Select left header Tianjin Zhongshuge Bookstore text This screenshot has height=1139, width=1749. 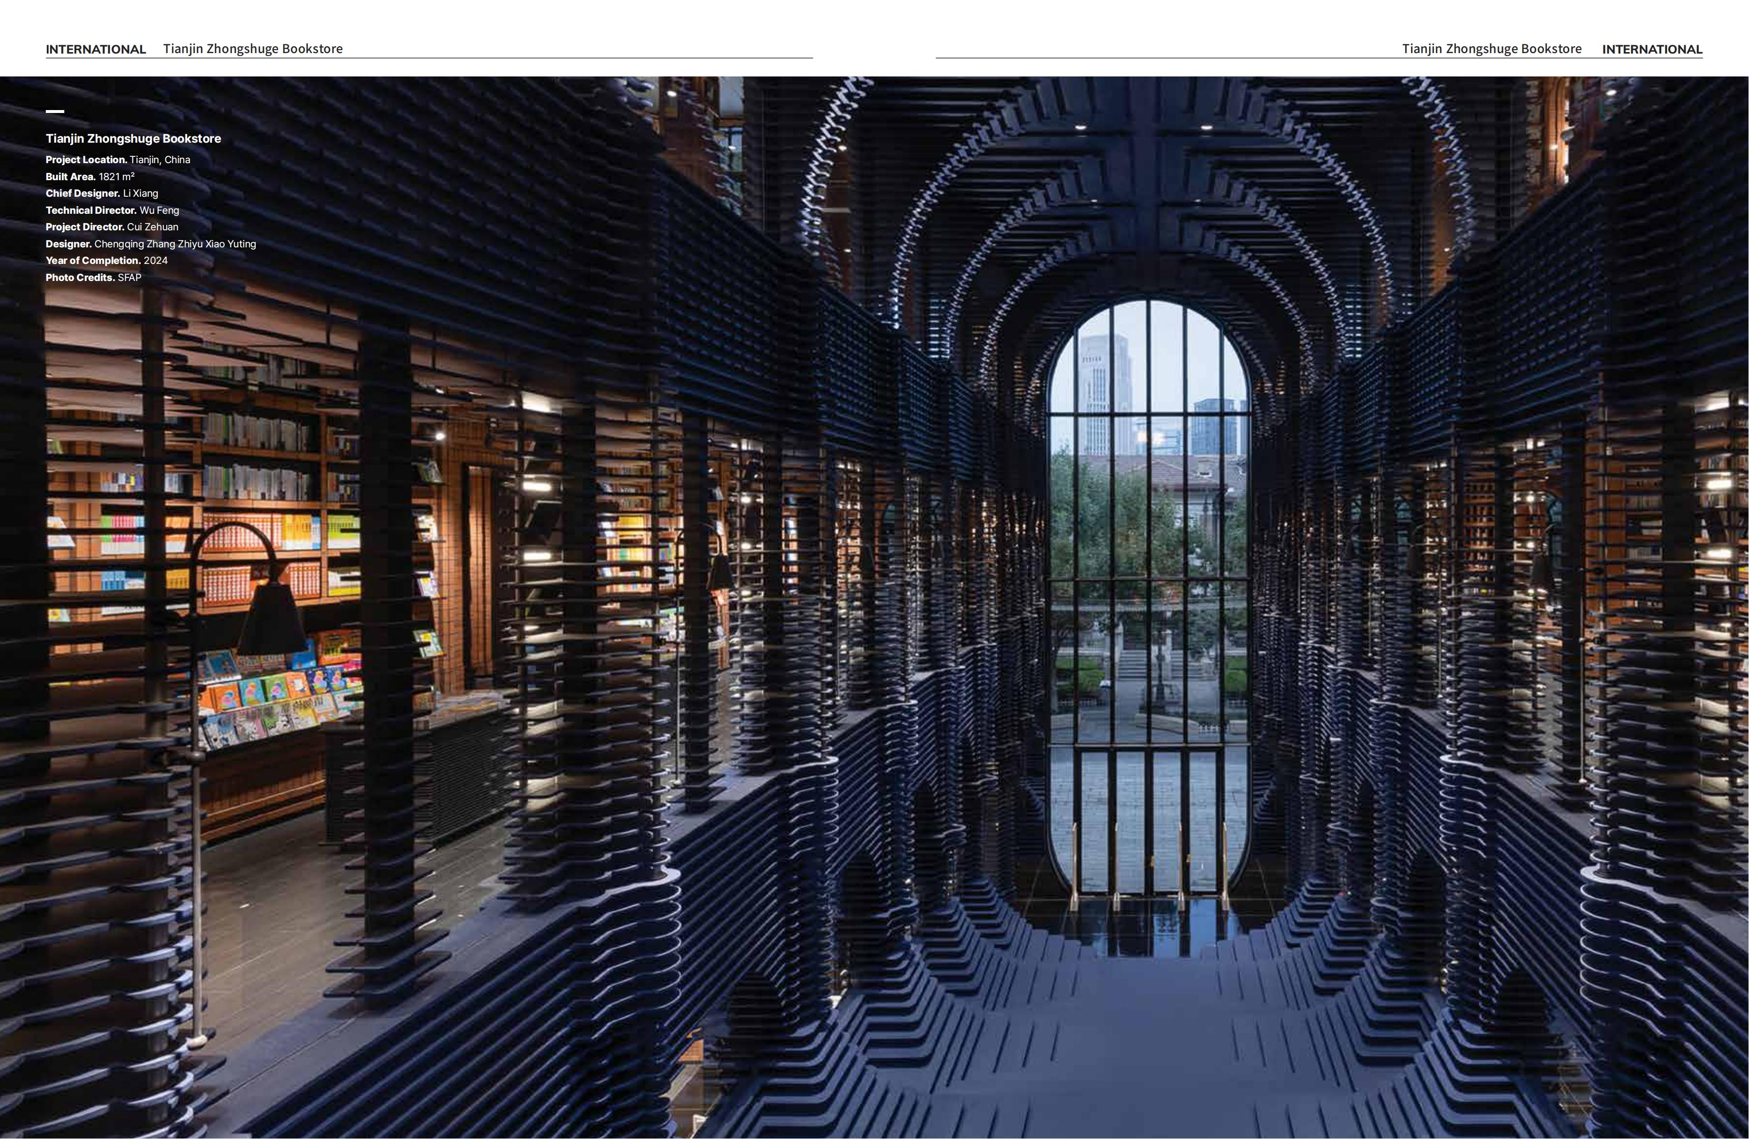pos(253,49)
